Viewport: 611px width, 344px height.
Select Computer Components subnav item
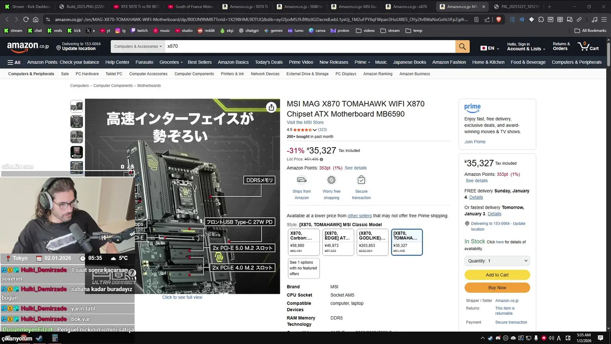194,74
